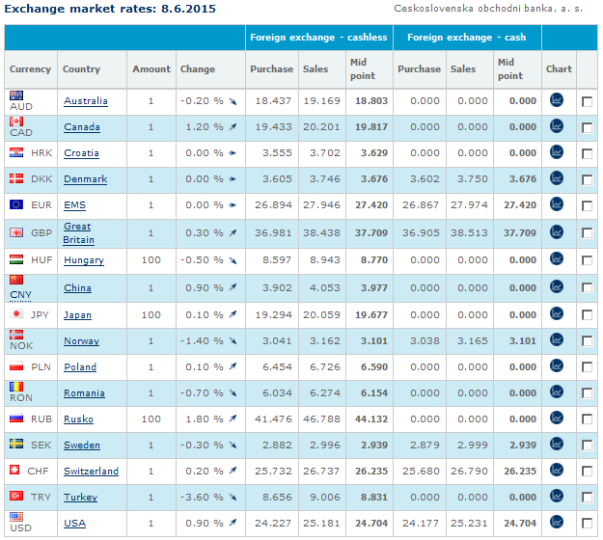Click the Currency column header
603x540 pixels.
point(30,69)
